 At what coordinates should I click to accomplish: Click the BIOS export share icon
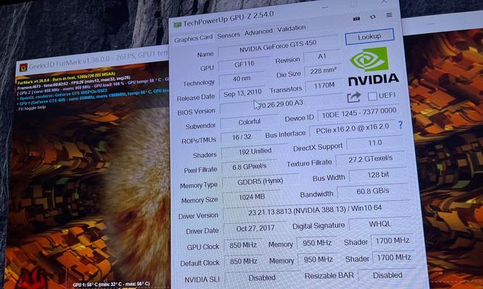pyautogui.click(x=353, y=98)
